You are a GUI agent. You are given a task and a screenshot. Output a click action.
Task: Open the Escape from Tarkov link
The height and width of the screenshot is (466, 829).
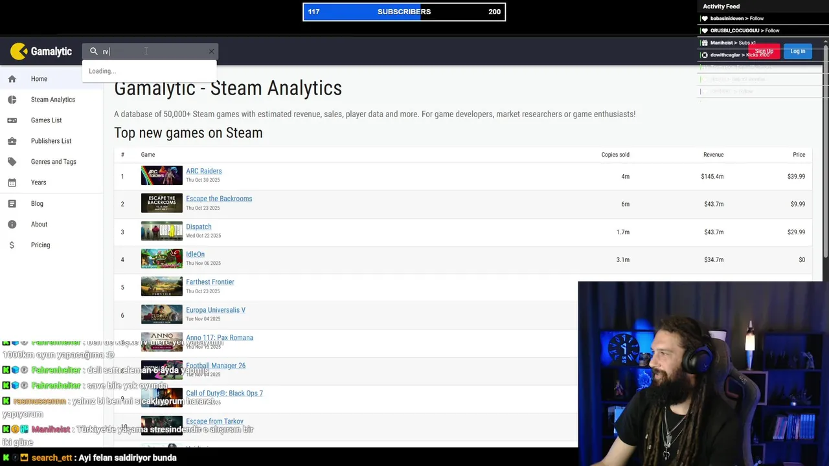(x=214, y=421)
